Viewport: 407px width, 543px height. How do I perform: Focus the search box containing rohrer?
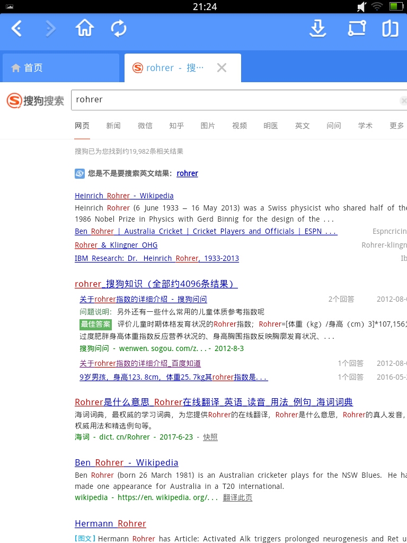point(239,100)
